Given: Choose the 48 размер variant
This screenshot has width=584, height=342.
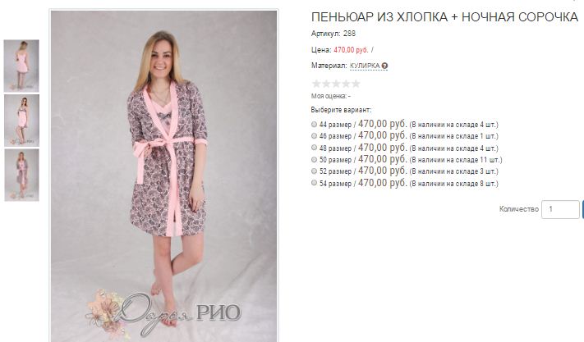Looking at the screenshot, I should (x=314, y=148).
